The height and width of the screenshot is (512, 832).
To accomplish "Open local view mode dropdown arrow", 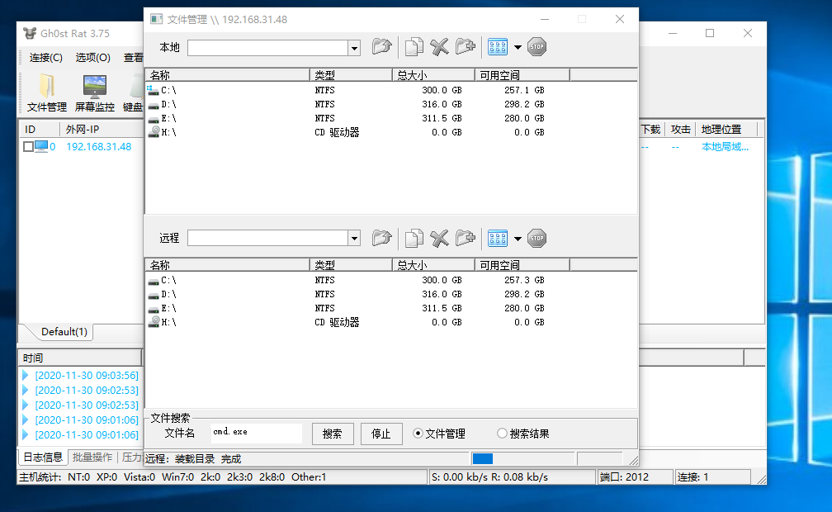I will [518, 47].
